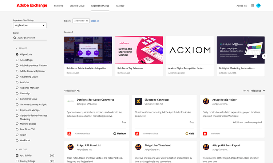Open the user profile avatar

click(x=258, y=5)
